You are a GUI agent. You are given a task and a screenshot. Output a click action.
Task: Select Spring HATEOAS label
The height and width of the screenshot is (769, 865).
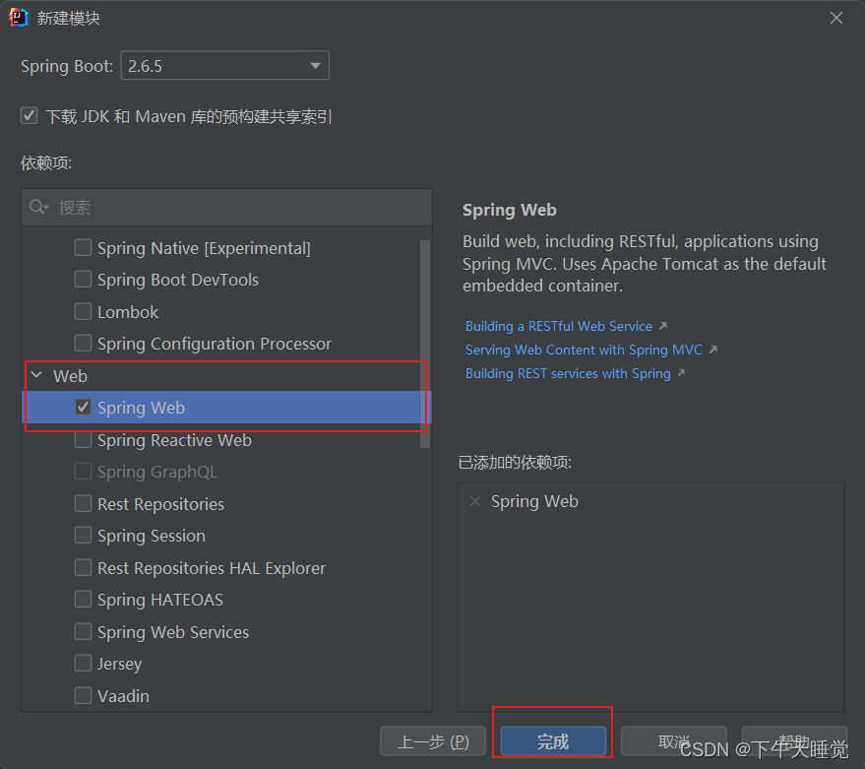click(160, 600)
